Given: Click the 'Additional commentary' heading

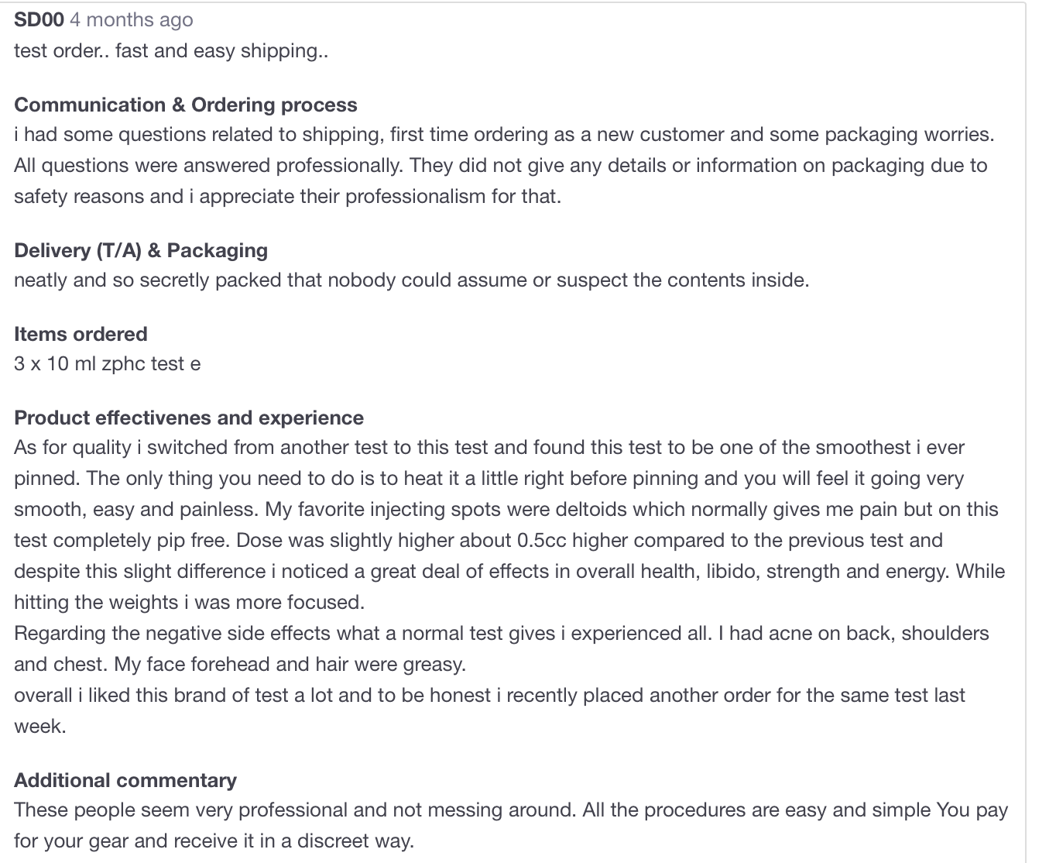Looking at the screenshot, I should tap(125, 780).
